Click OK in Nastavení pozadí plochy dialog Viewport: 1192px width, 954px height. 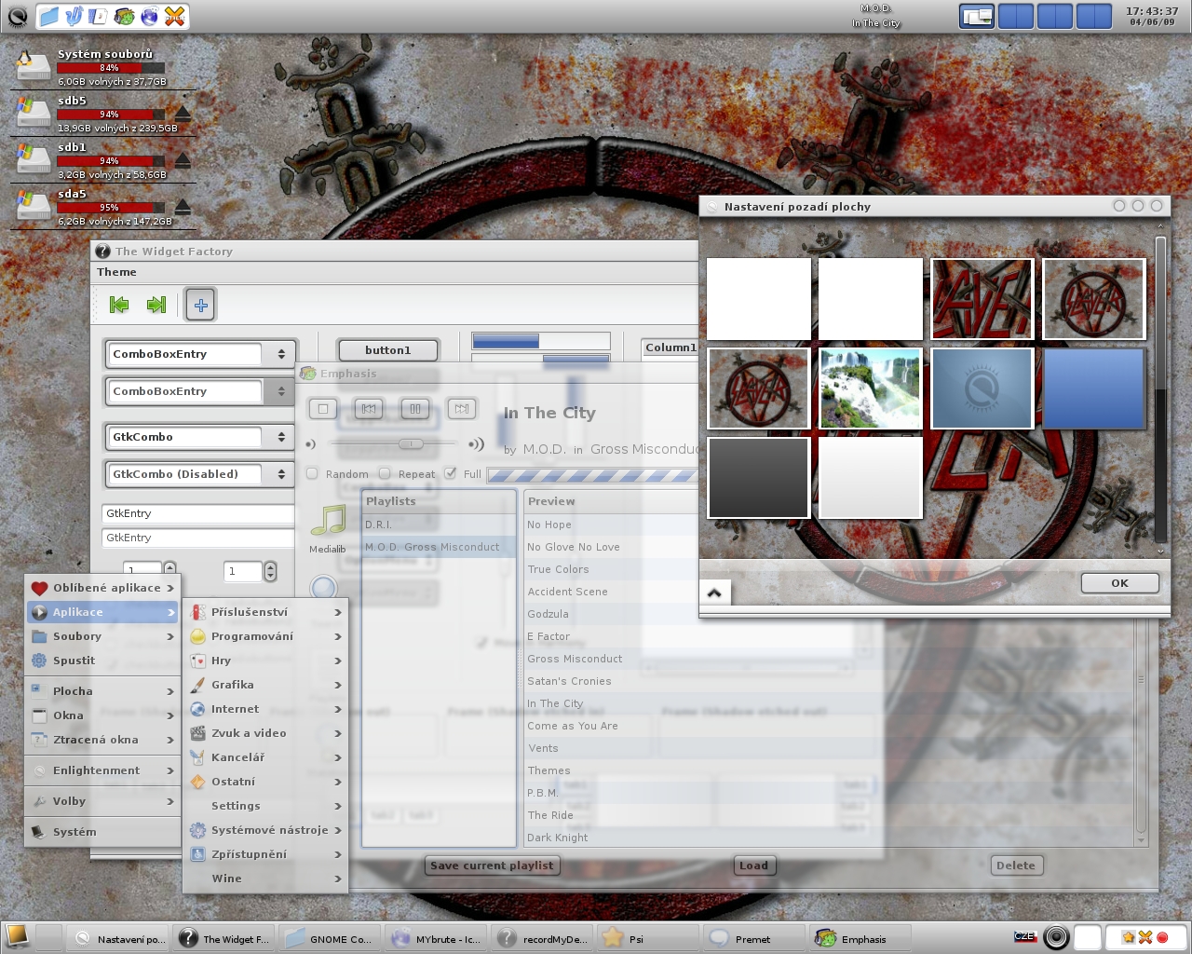(1119, 583)
